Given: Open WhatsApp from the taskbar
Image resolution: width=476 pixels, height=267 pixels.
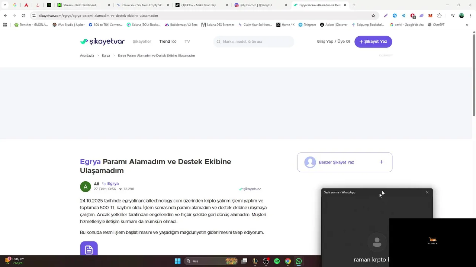Looking at the screenshot, I should [x=299, y=261].
